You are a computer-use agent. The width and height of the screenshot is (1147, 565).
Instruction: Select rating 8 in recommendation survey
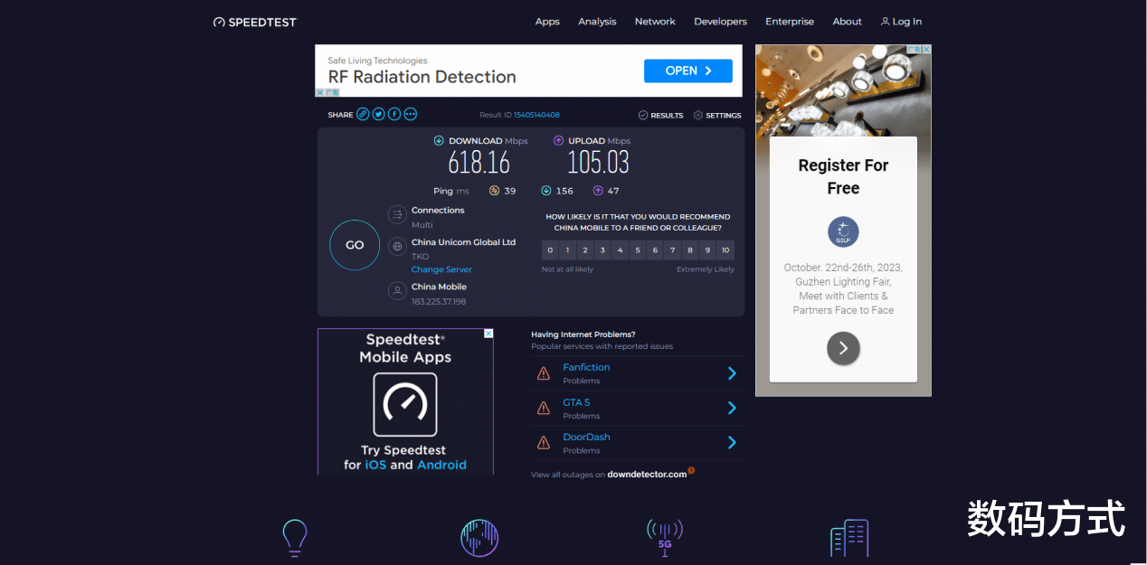[x=690, y=250]
